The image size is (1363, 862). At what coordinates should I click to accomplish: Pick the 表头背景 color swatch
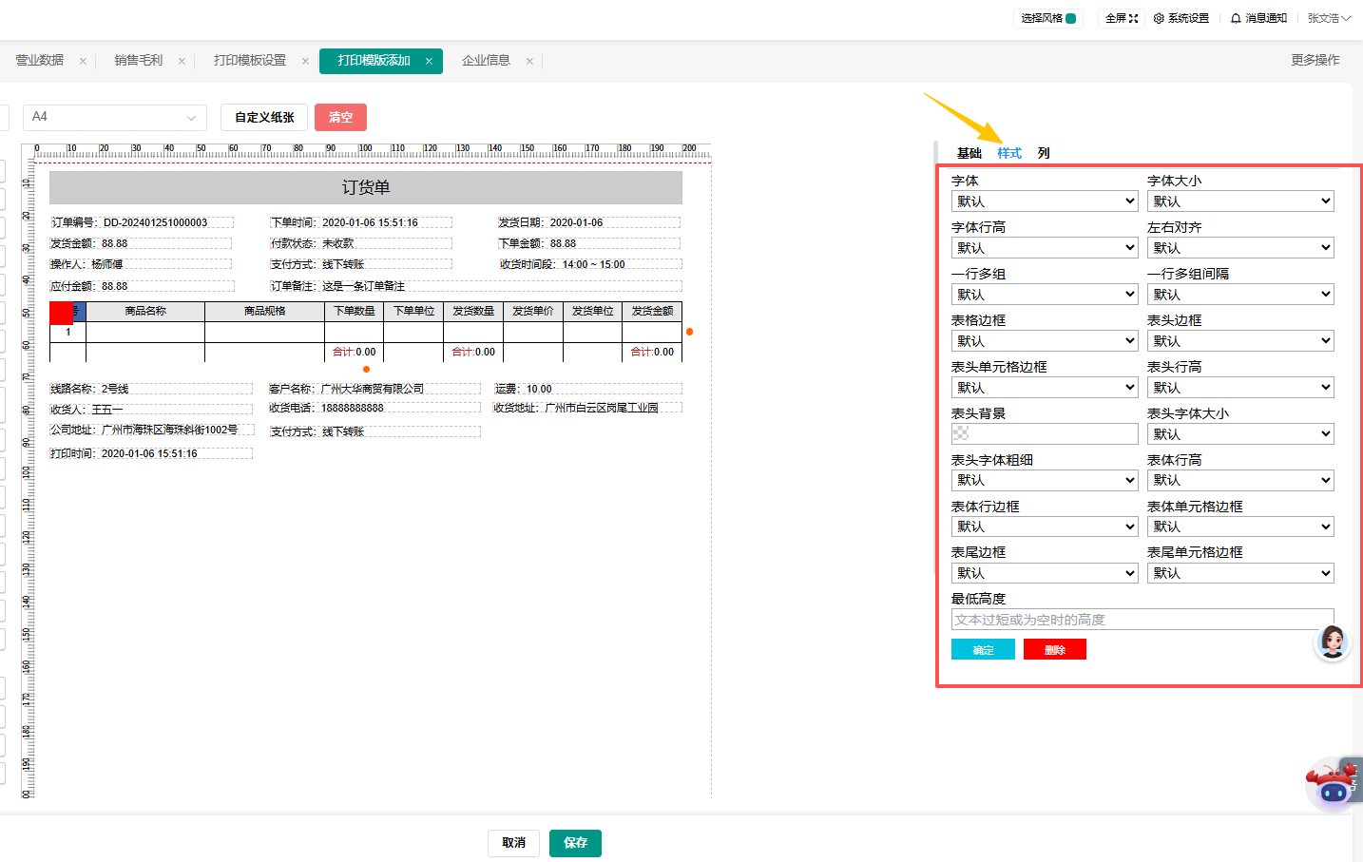1045,433
